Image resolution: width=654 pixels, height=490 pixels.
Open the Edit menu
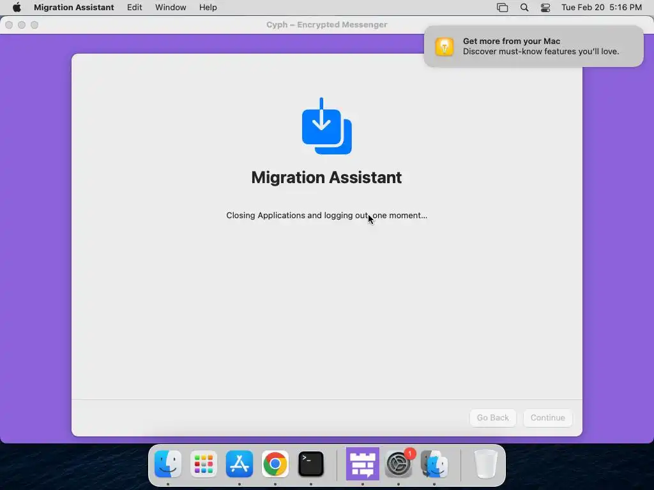(x=134, y=8)
